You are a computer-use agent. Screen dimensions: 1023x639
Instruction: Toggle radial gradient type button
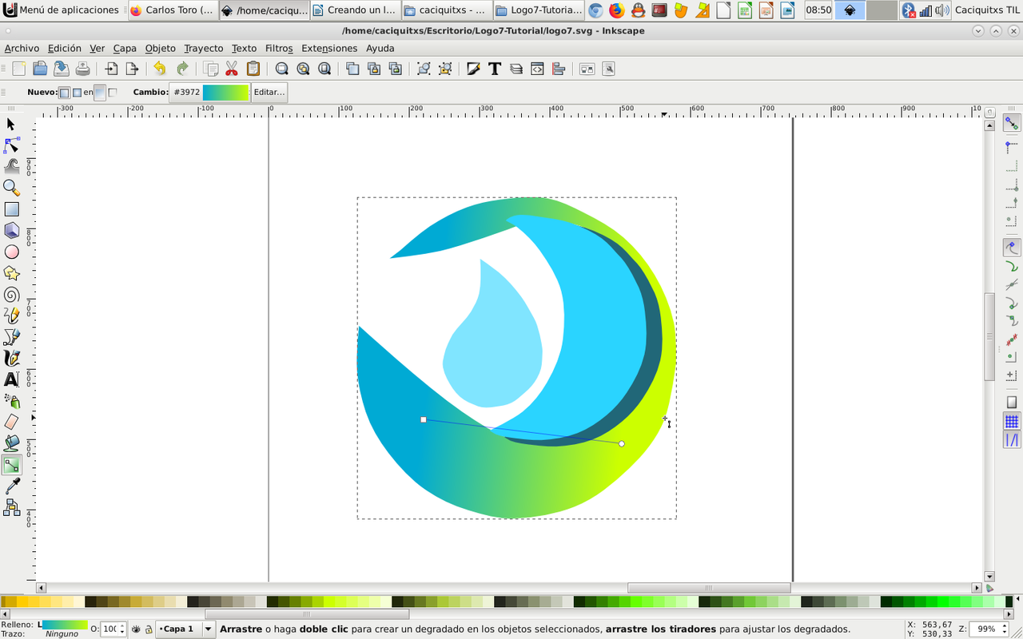[x=76, y=93]
